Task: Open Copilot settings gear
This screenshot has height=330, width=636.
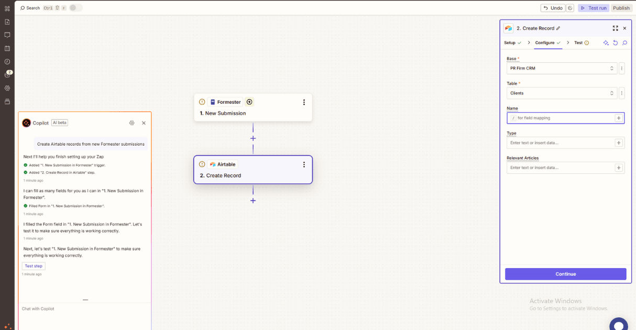Action: [132, 123]
